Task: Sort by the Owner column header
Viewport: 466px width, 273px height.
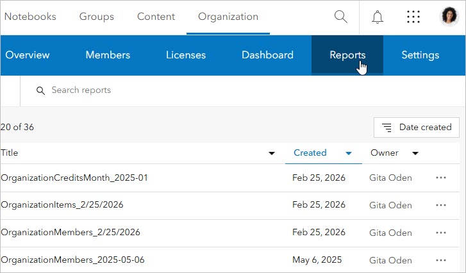Action: (384, 153)
